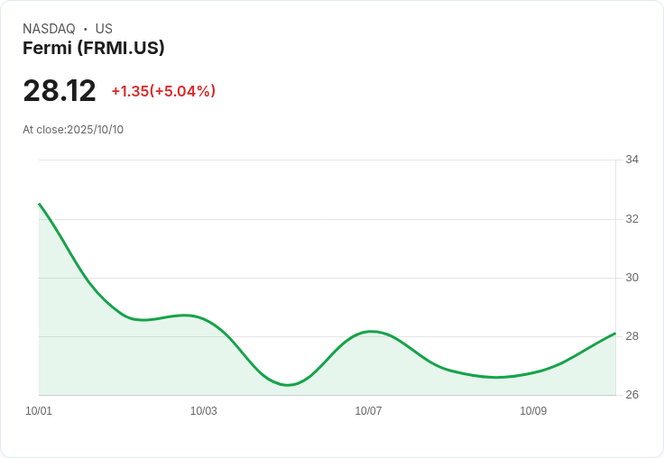Select the 28.12 current price value

(x=60, y=90)
